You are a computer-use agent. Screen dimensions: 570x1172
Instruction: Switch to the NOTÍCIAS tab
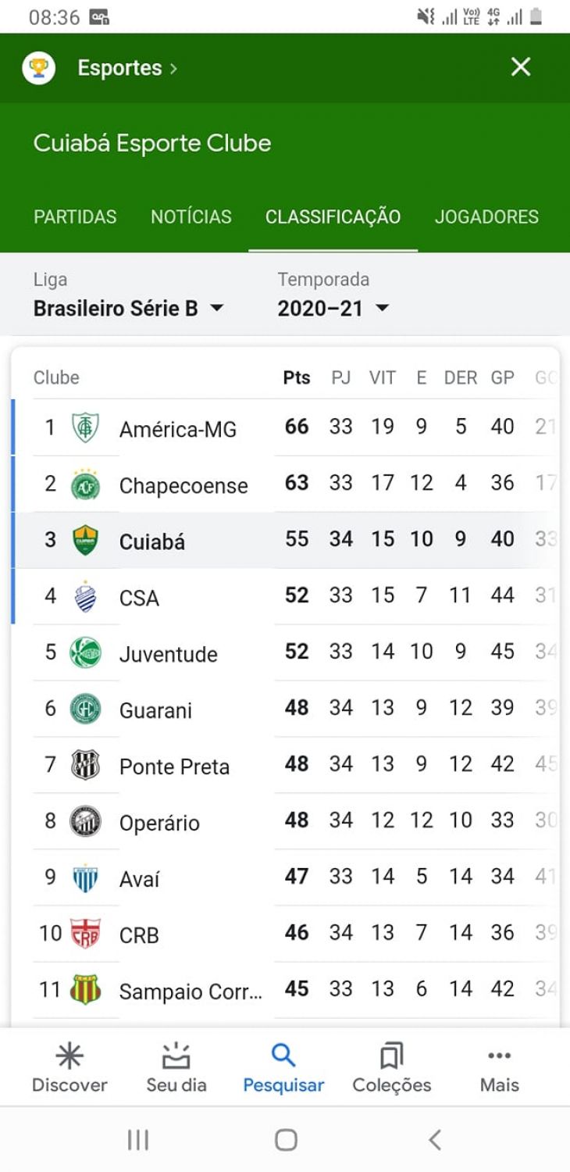[x=191, y=216]
